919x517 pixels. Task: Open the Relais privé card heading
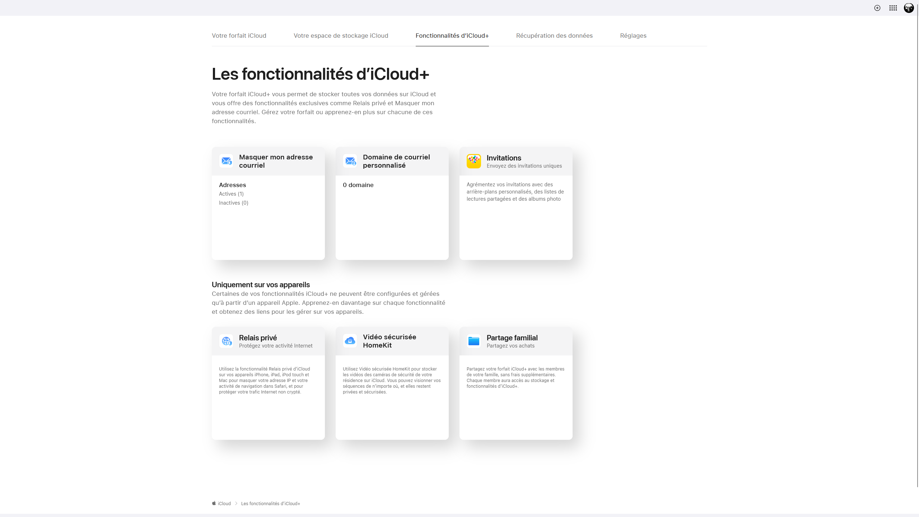click(258, 338)
